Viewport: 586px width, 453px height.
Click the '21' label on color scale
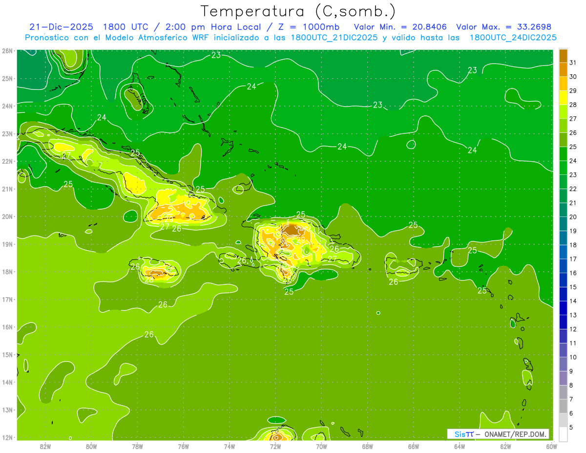click(573, 203)
